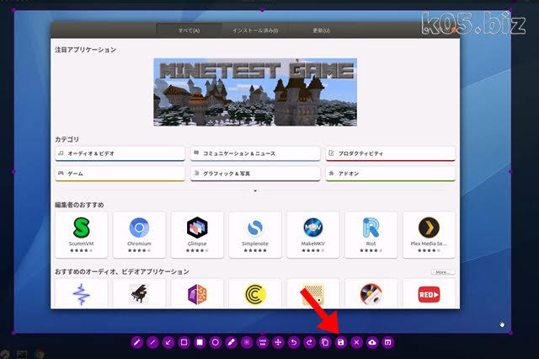Open the ゲーム category
Screen dimensions: 539x359
(120, 174)
